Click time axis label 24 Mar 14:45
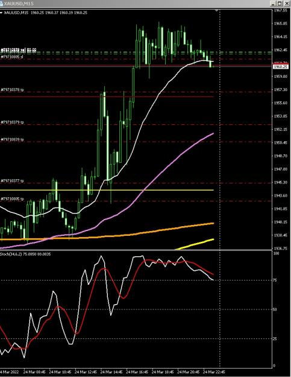The image size is (291, 377). click(111, 372)
